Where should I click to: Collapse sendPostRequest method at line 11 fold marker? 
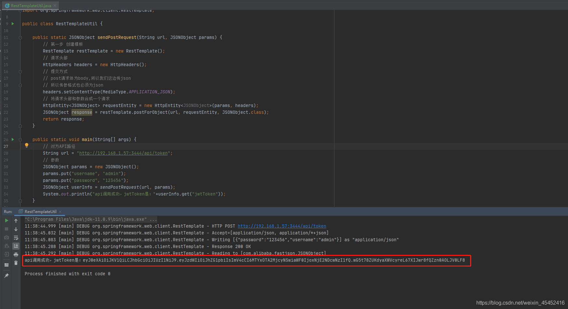pyautogui.click(x=20, y=38)
